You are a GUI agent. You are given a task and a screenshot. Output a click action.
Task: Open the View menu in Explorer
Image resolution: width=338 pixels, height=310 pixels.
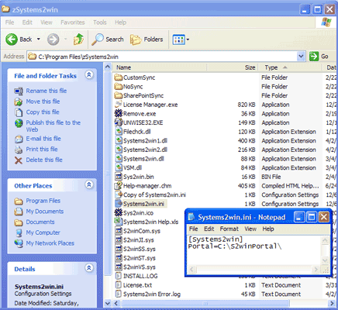47,22
